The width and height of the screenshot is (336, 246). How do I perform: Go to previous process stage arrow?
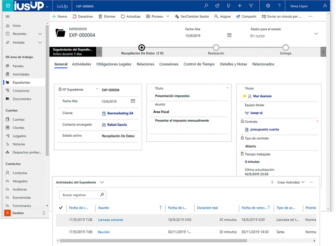[99, 52]
